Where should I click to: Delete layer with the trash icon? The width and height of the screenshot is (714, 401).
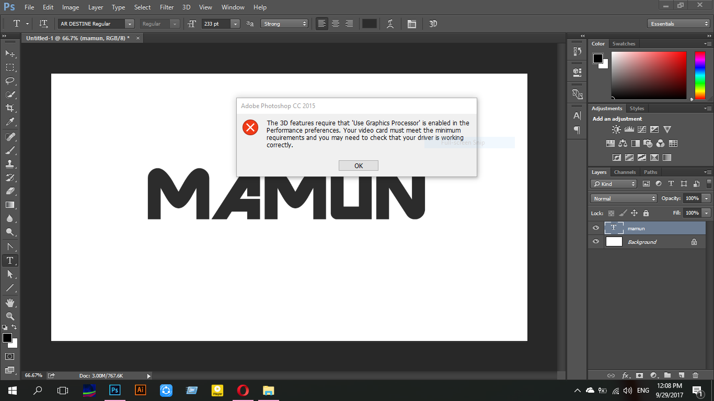(x=695, y=375)
